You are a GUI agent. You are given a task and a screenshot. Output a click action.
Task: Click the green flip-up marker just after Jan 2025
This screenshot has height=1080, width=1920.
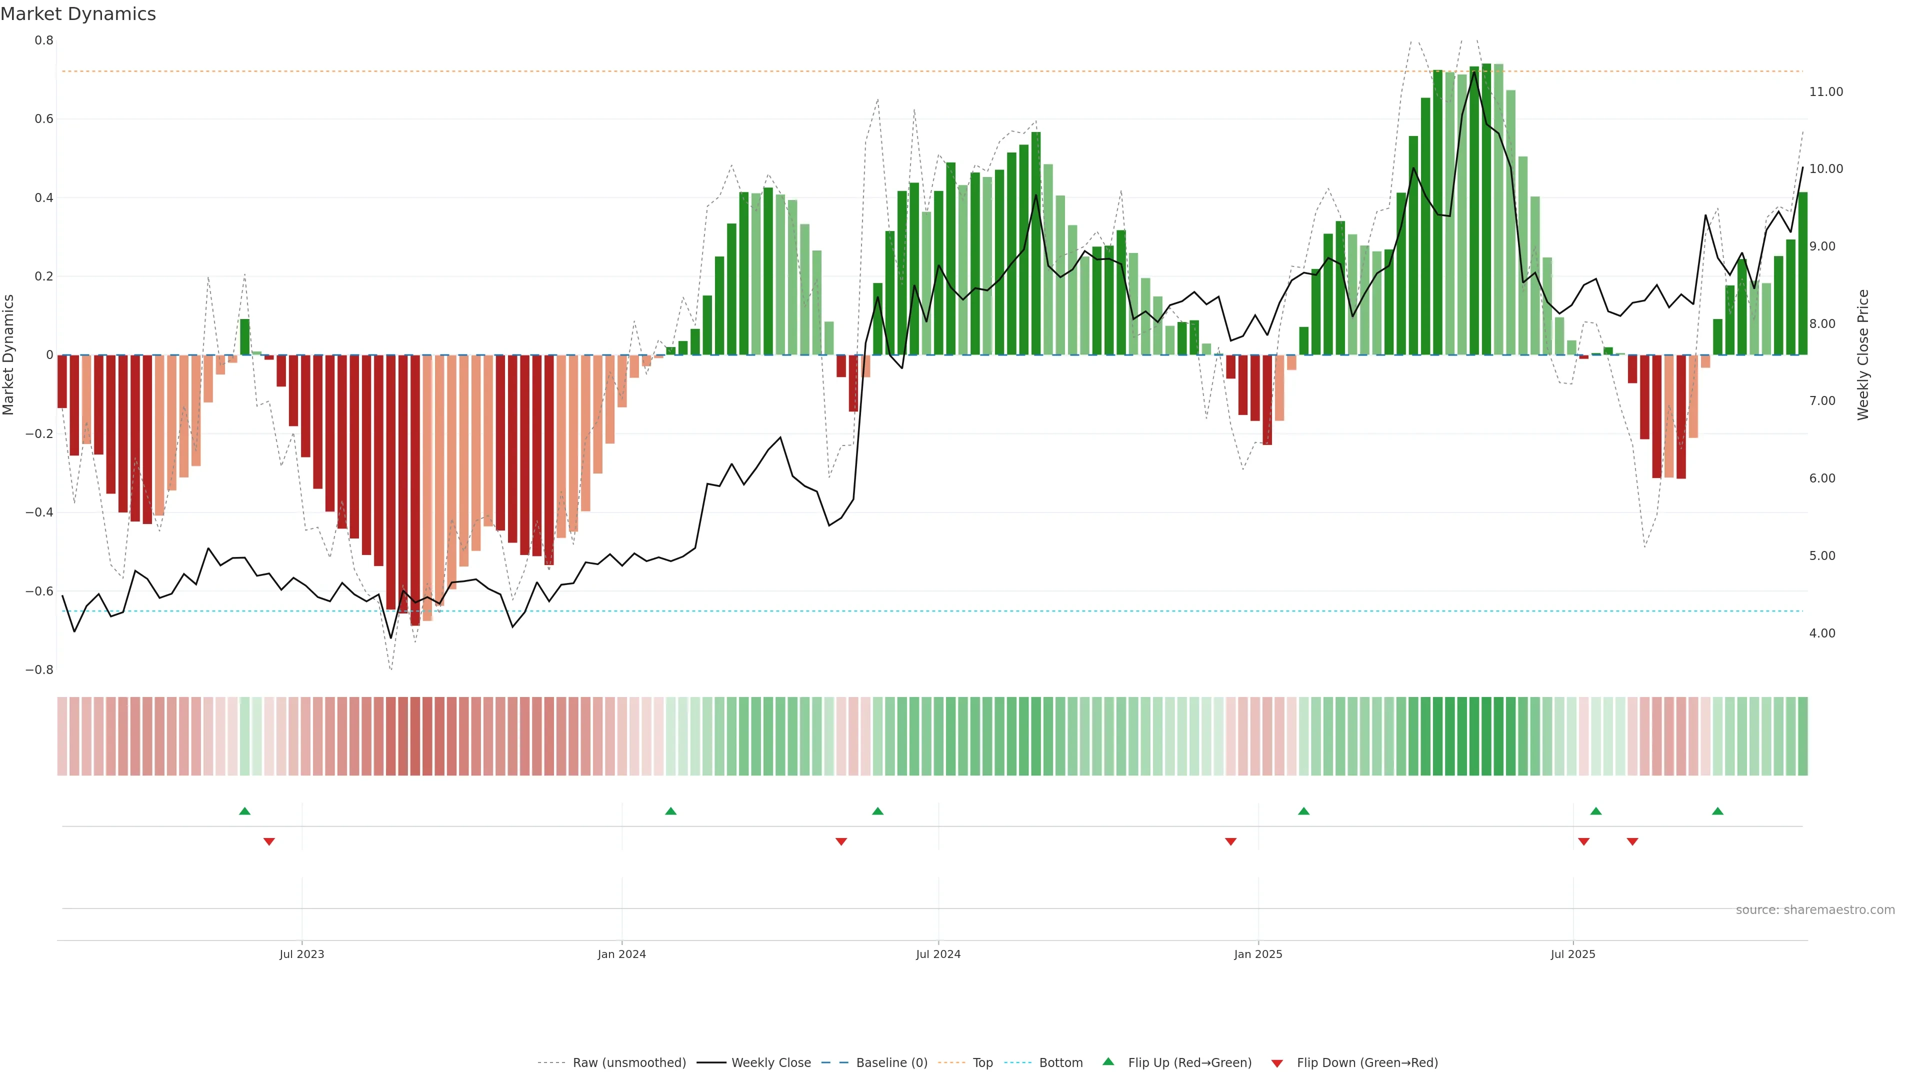tap(1303, 811)
